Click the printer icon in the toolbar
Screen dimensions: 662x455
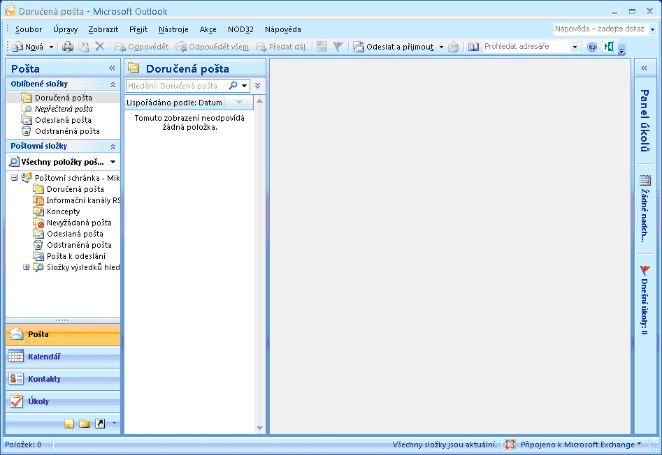coord(68,47)
